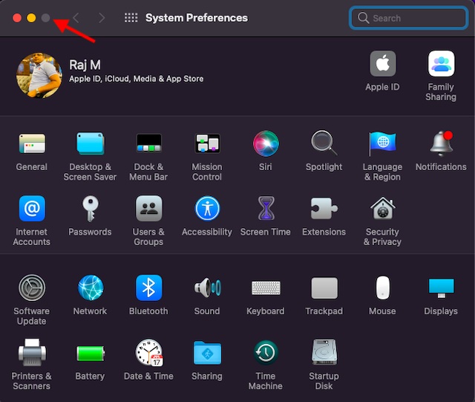Click the back navigation arrow

coord(76,18)
